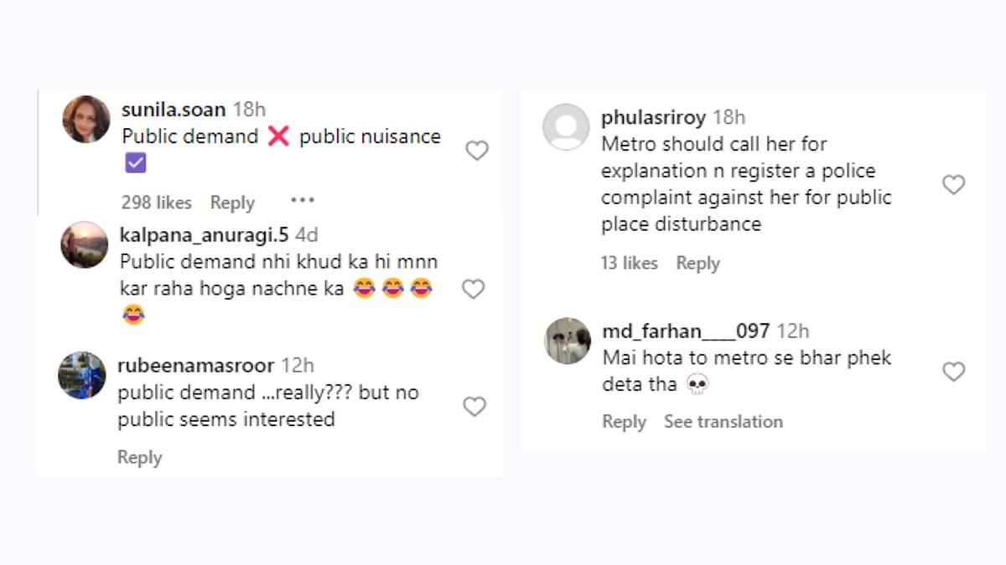The width and height of the screenshot is (1006, 565).
Task: Tap the heart on md_farhan___097's comment
Action: [x=953, y=372]
